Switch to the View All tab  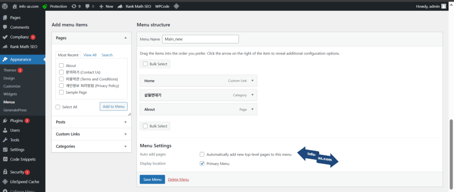pyautogui.click(x=90, y=55)
